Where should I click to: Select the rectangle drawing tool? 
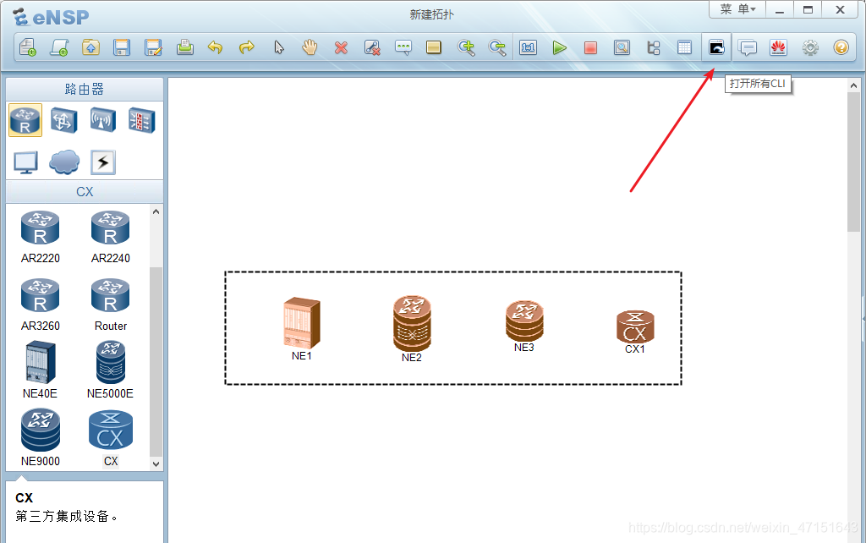coord(434,47)
